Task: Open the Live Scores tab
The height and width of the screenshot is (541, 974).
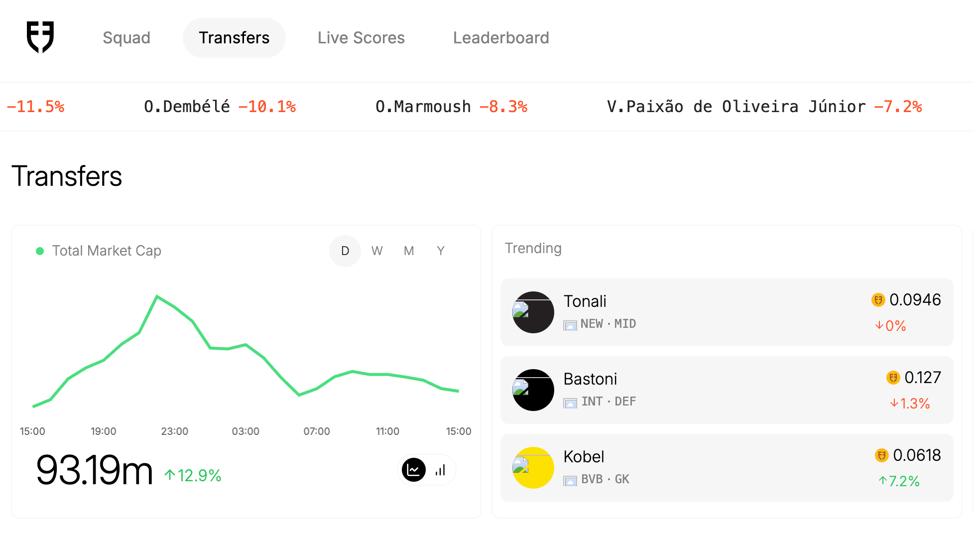Action: point(361,38)
